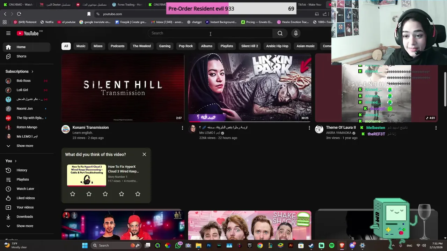Image resolution: width=447 pixels, height=251 pixels.
Task: Open chatgpt bookmark
Action: pyautogui.click(x=194, y=22)
